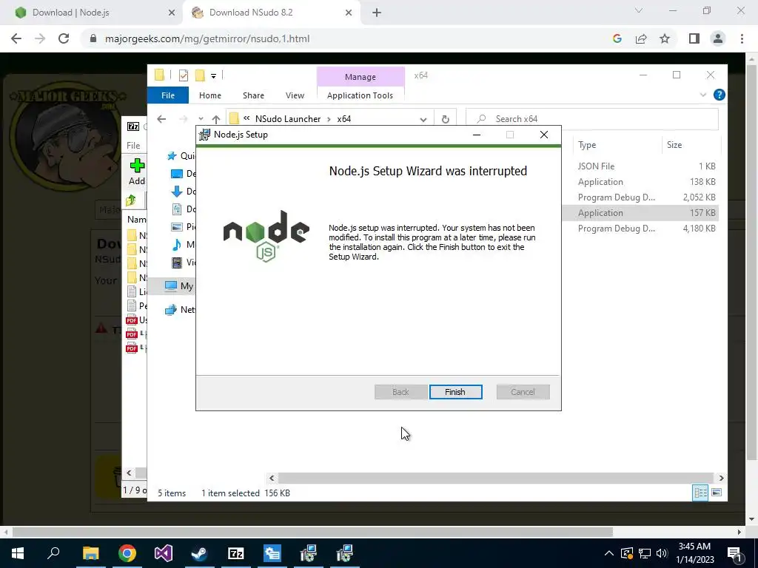Open Steam from taskbar

coord(199,553)
